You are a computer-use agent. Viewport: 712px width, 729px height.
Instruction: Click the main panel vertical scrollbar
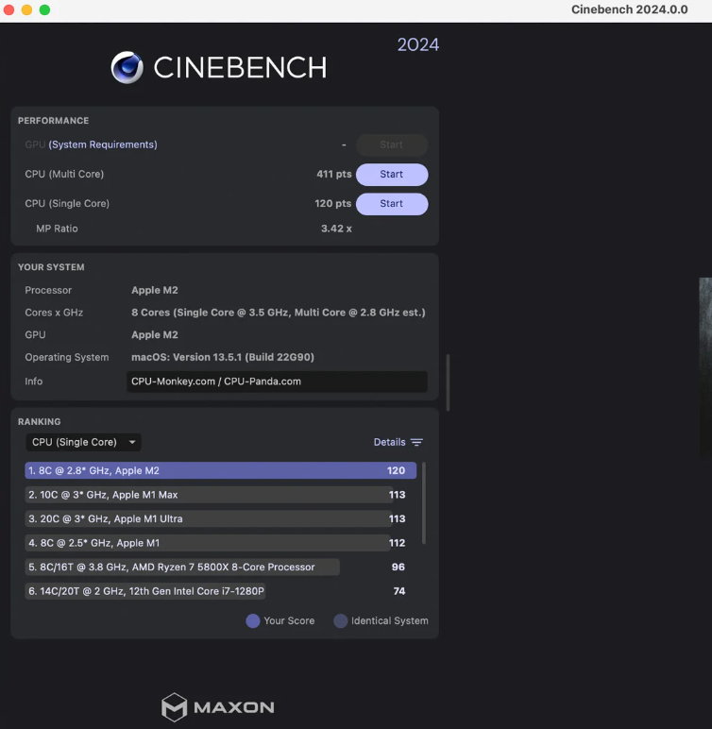click(x=448, y=381)
